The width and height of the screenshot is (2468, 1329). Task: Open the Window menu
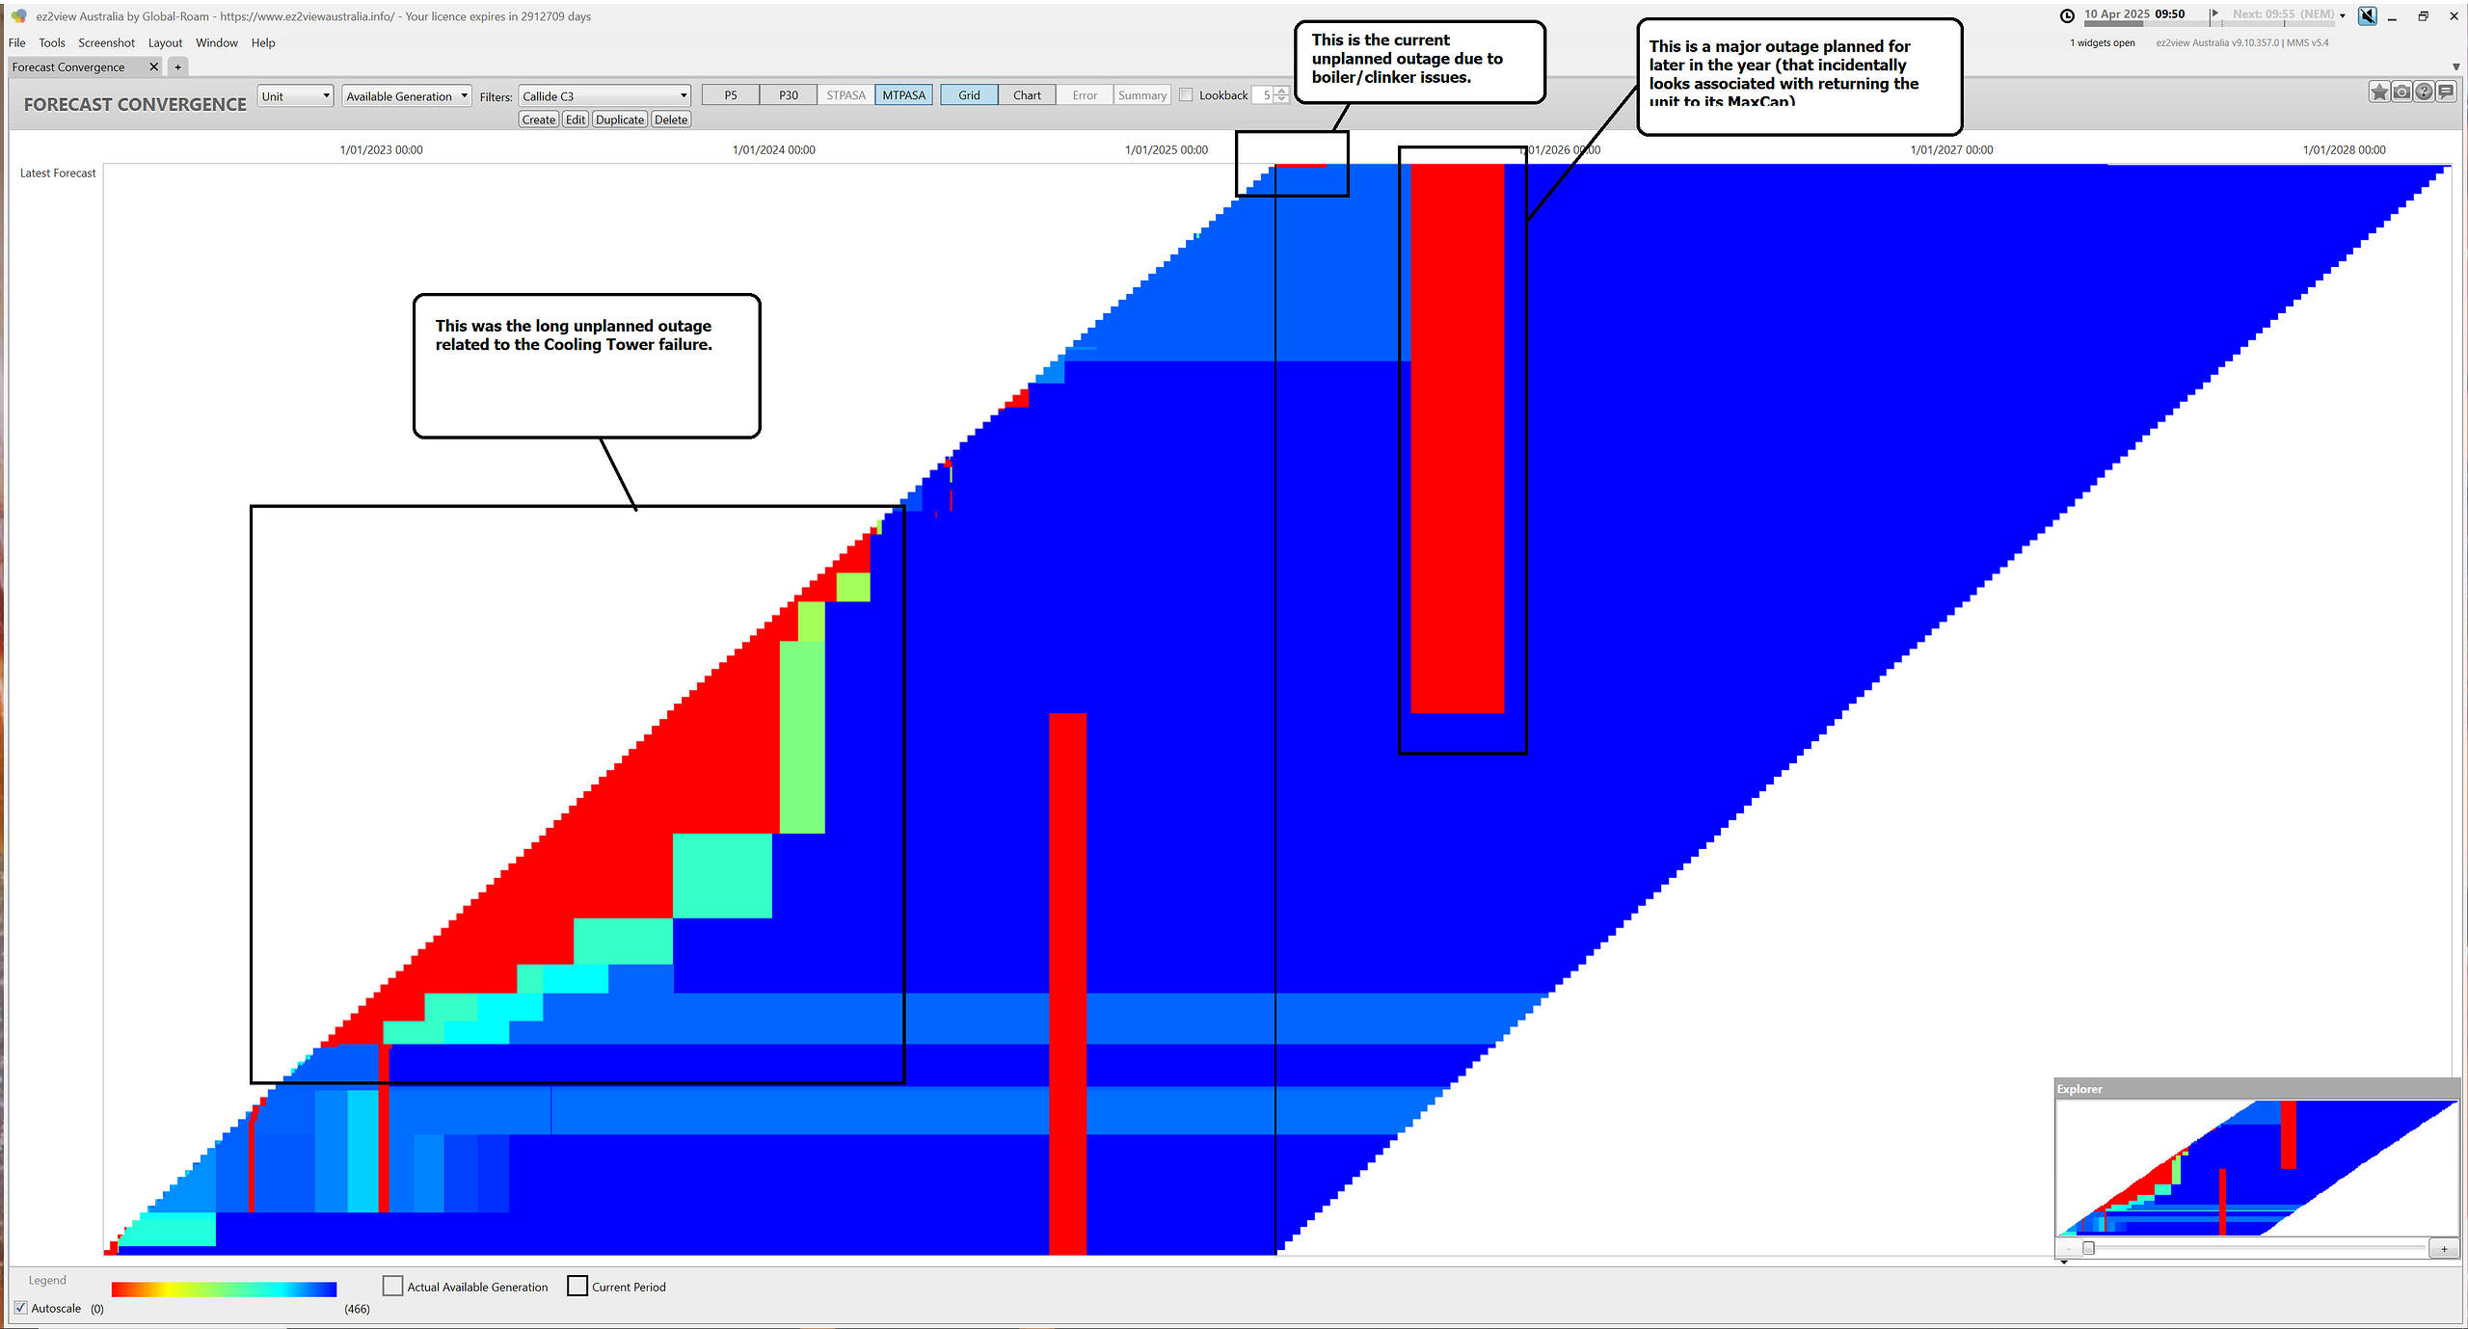tap(217, 42)
